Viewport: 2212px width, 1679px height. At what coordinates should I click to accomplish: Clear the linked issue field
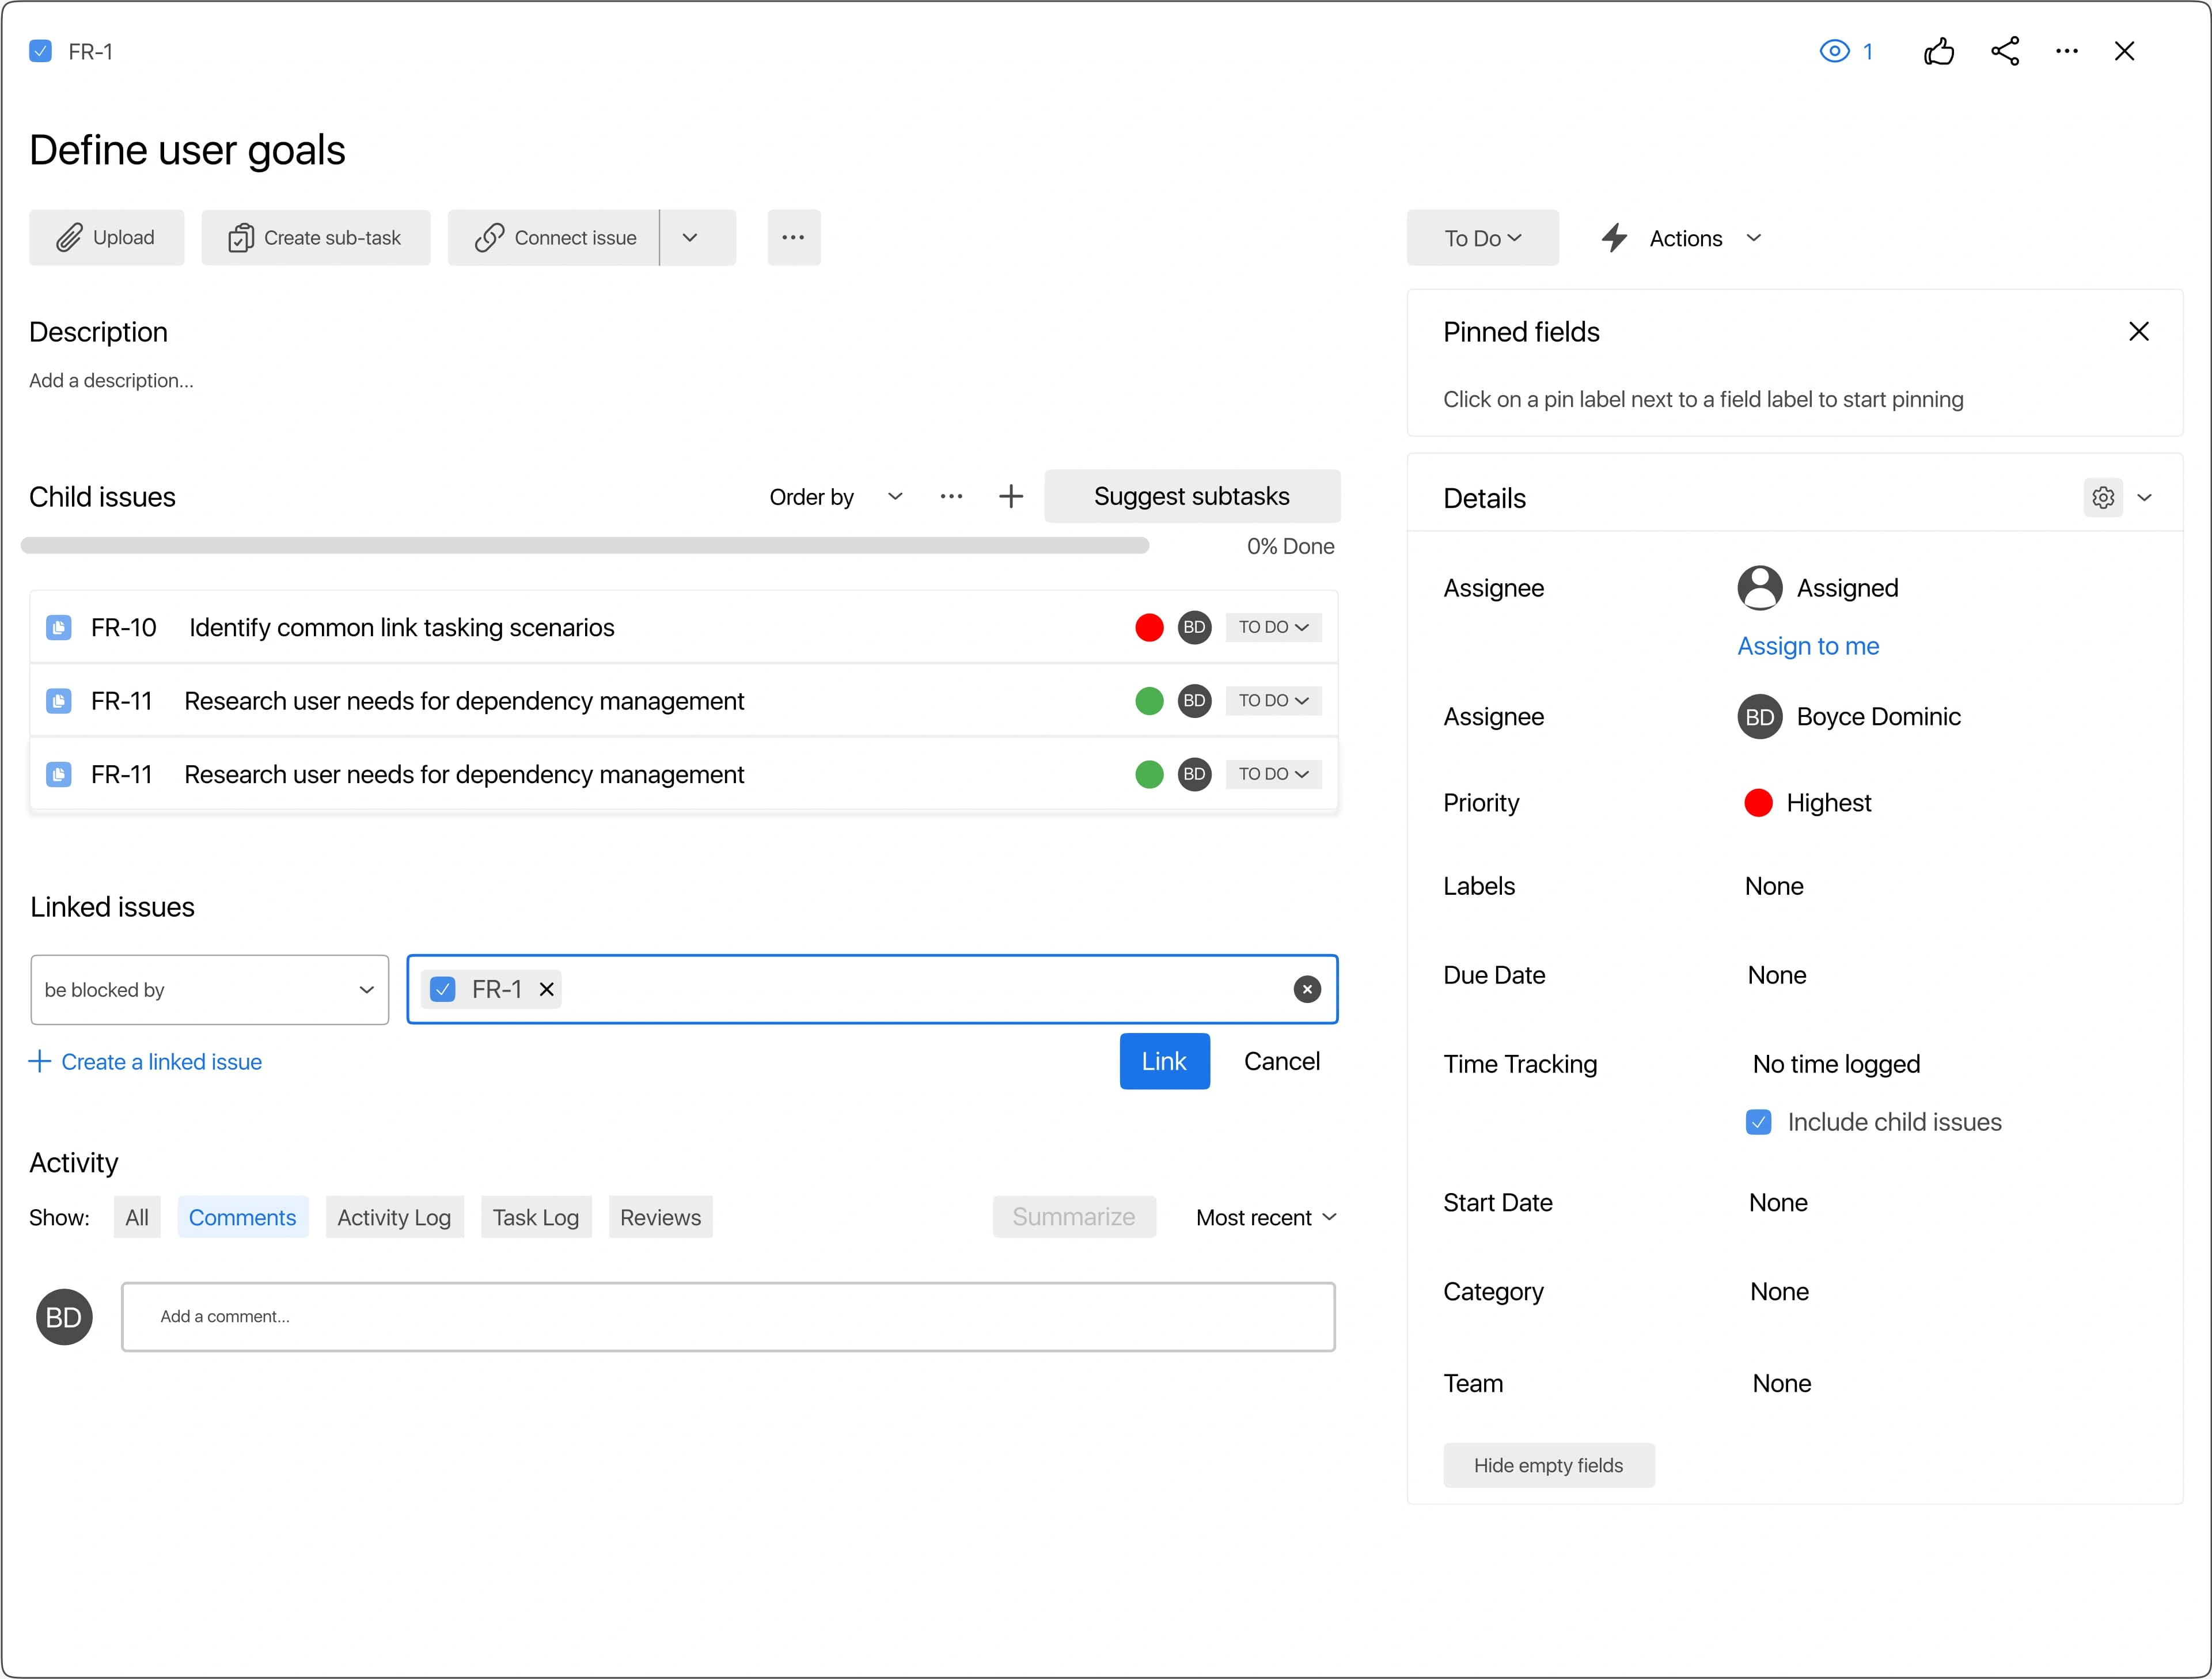pos(1306,990)
